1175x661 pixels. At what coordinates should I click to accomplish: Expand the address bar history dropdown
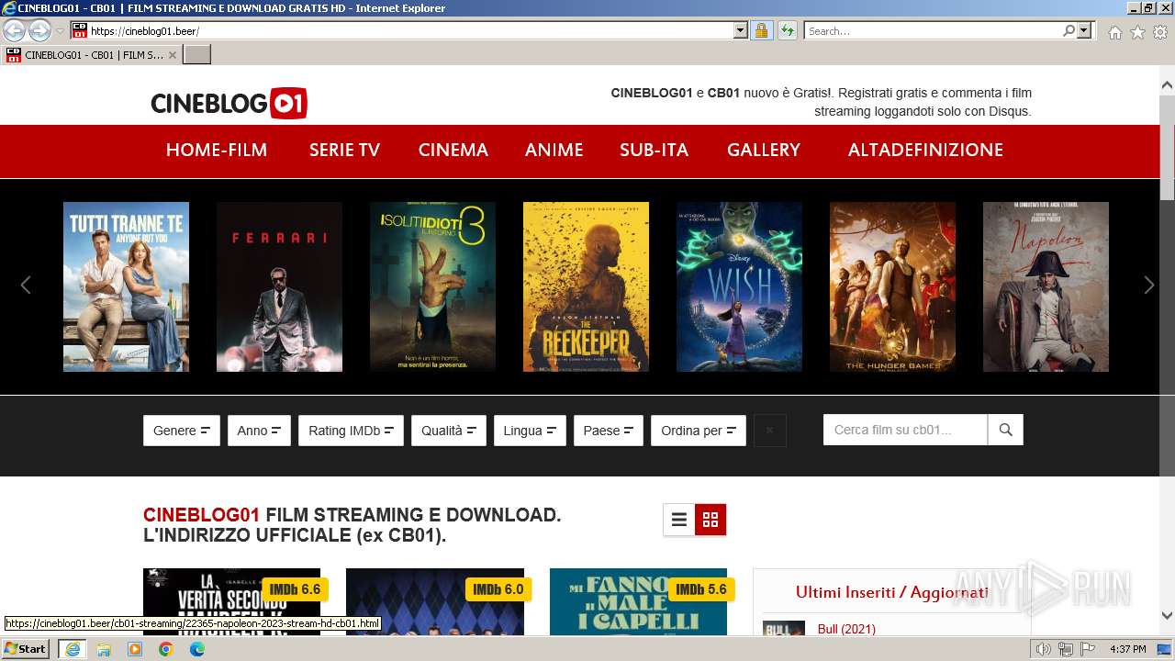741,30
